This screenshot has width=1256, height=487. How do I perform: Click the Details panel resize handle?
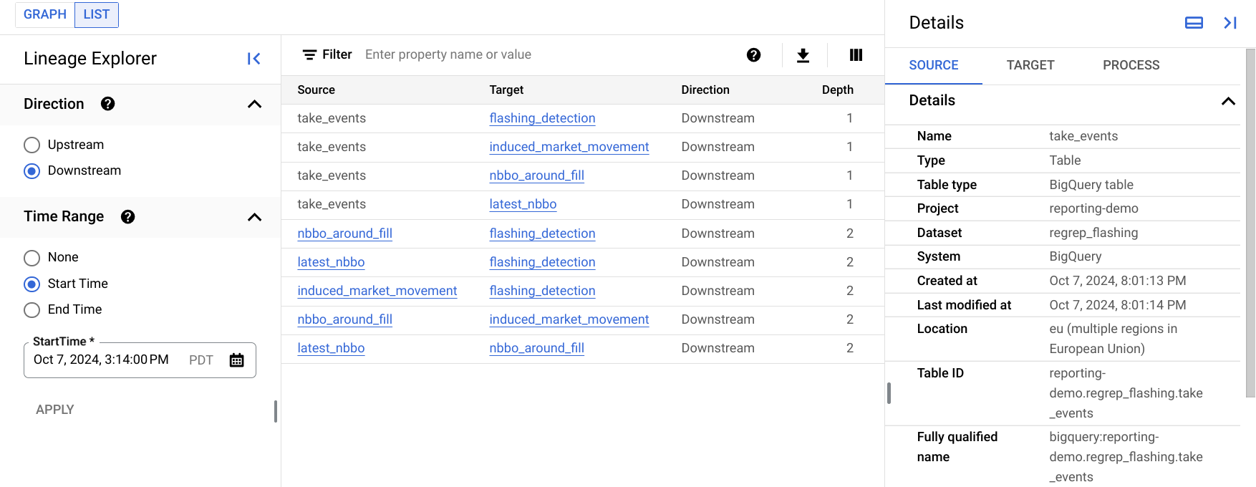pyautogui.click(x=889, y=393)
